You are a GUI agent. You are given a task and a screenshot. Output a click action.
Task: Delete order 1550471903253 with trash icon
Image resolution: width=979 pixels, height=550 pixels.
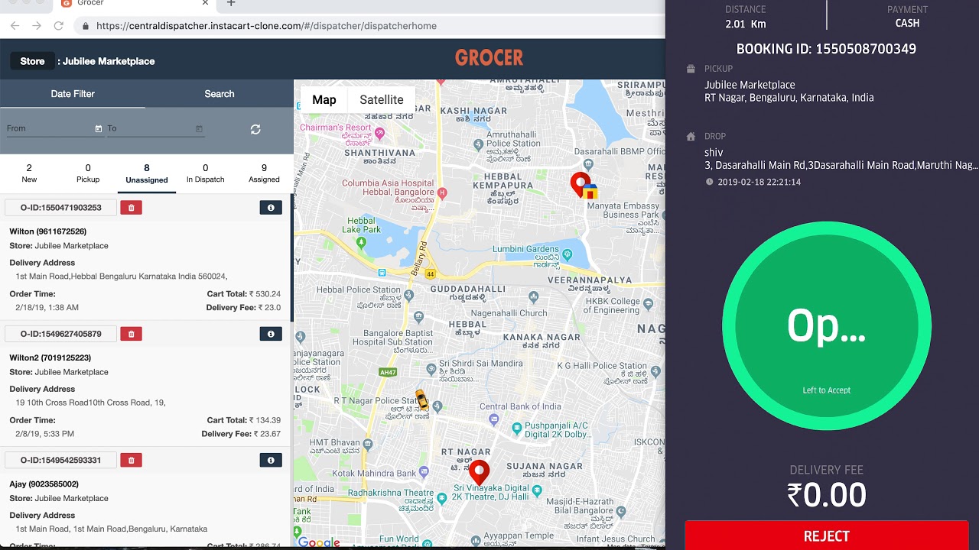coord(131,207)
